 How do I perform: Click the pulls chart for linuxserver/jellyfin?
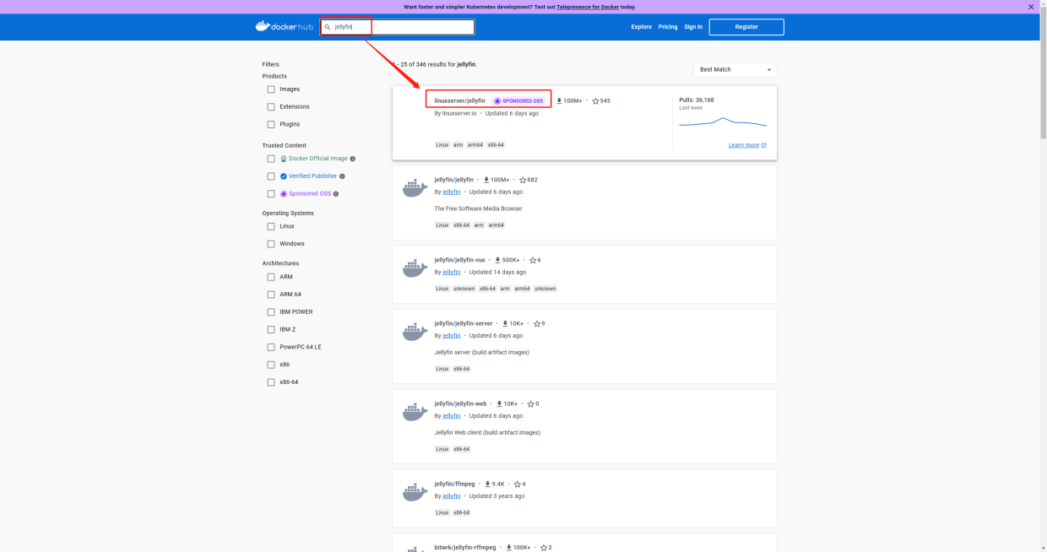723,123
